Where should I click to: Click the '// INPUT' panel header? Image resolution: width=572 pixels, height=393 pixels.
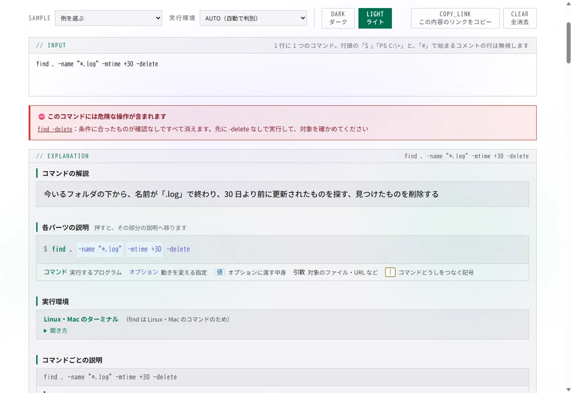click(51, 45)
